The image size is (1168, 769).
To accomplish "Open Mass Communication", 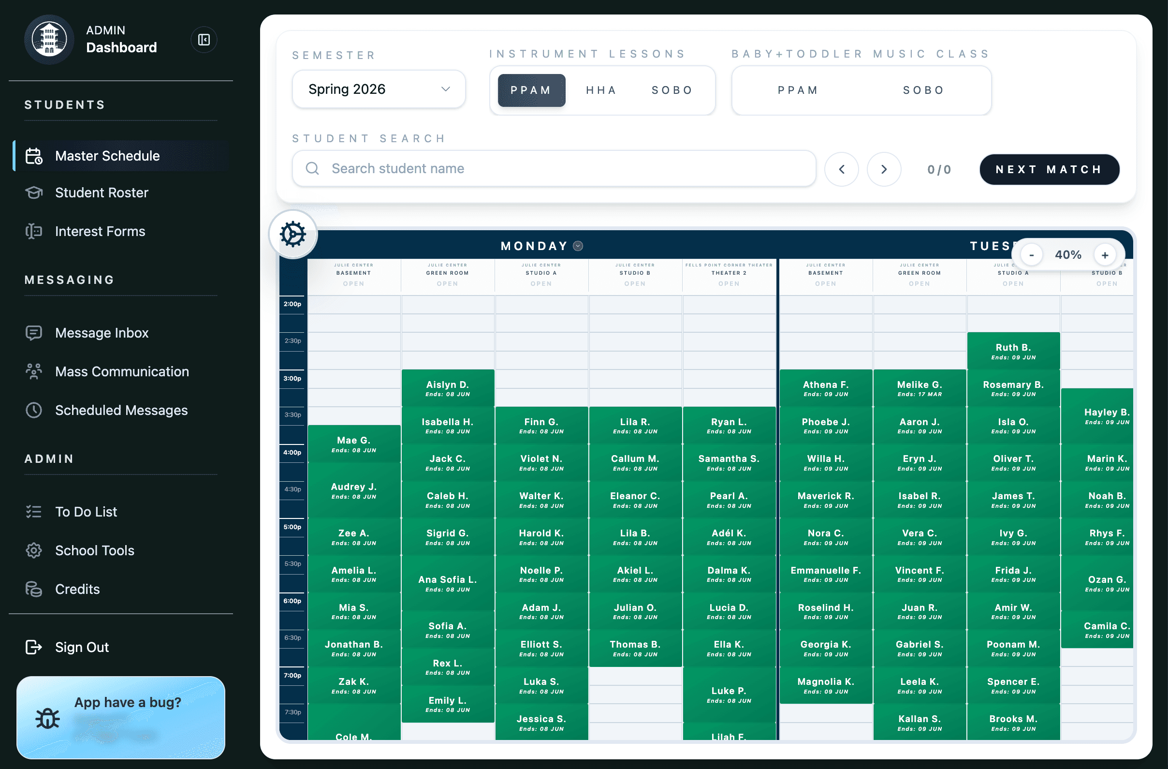I will tap(122, 372).
